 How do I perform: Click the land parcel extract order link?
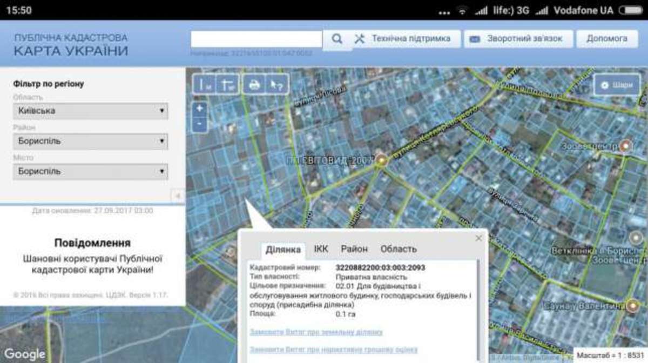(316, 332)
